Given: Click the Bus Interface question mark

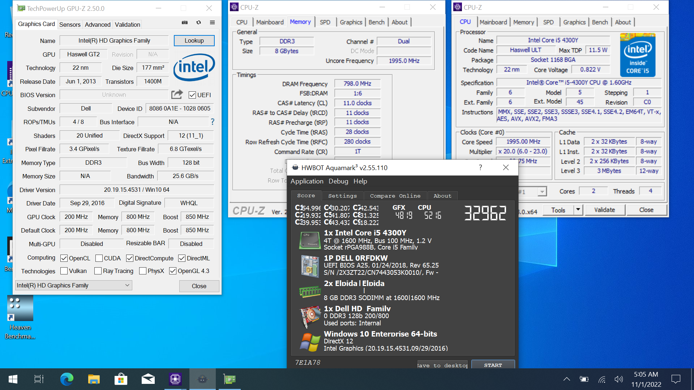Looking at the screenshot, I should click(213, 122).
